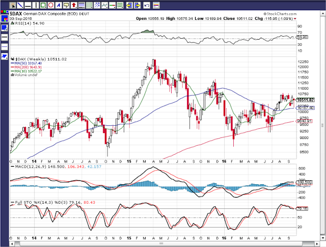Click the horizontal scrollbar thumb grip
Image resolution: width=326 pixels, height=247 pixels.
(161, 243)
